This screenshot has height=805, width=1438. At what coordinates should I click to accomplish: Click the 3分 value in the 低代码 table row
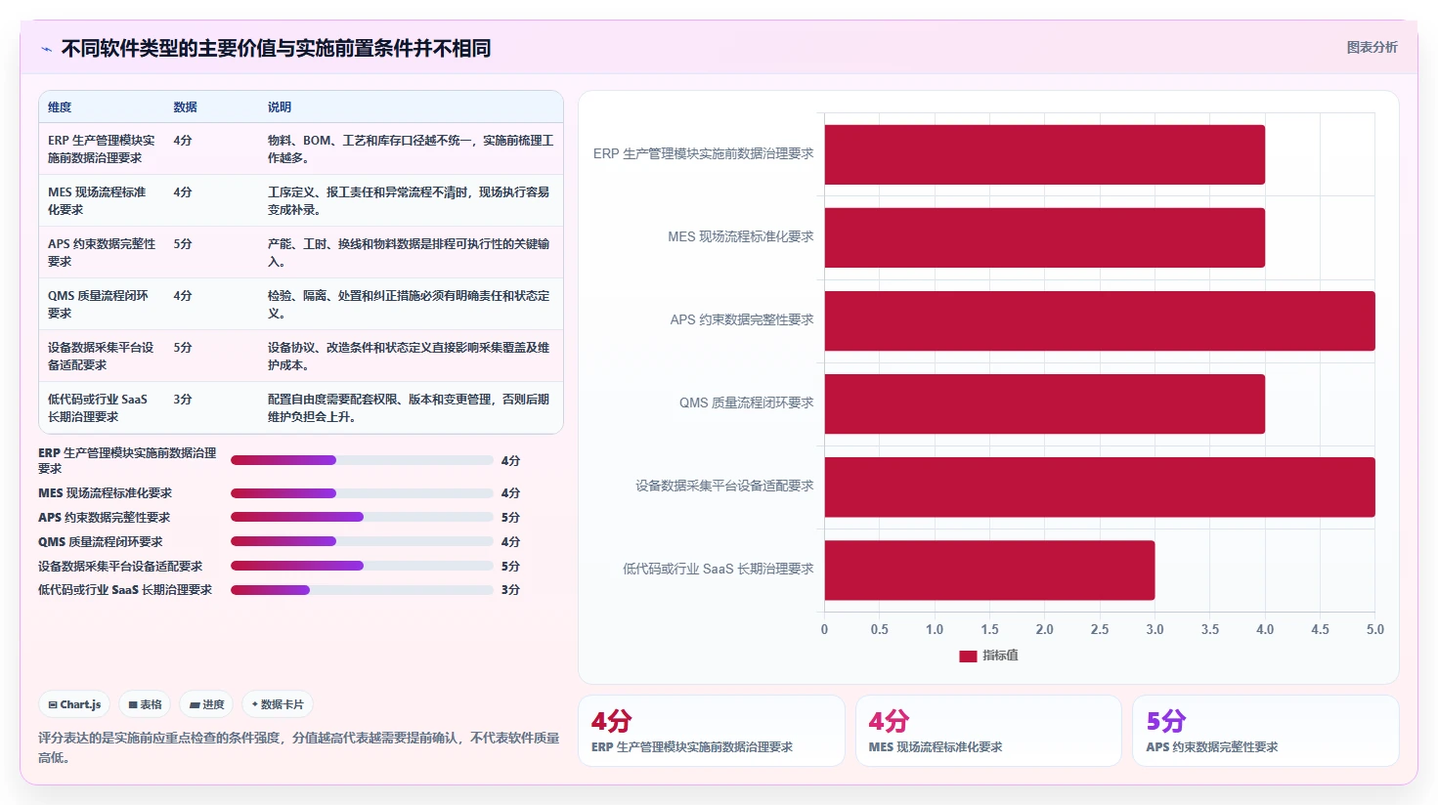pos(183,400)
